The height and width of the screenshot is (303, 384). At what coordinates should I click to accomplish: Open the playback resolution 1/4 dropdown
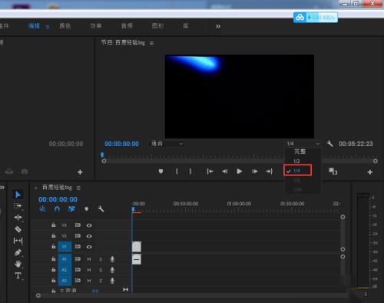[x=303, y=144]
